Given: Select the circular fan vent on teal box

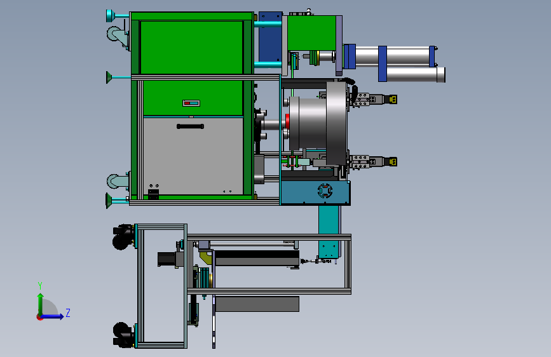Looking at the screenshot, I should [325, 191].
